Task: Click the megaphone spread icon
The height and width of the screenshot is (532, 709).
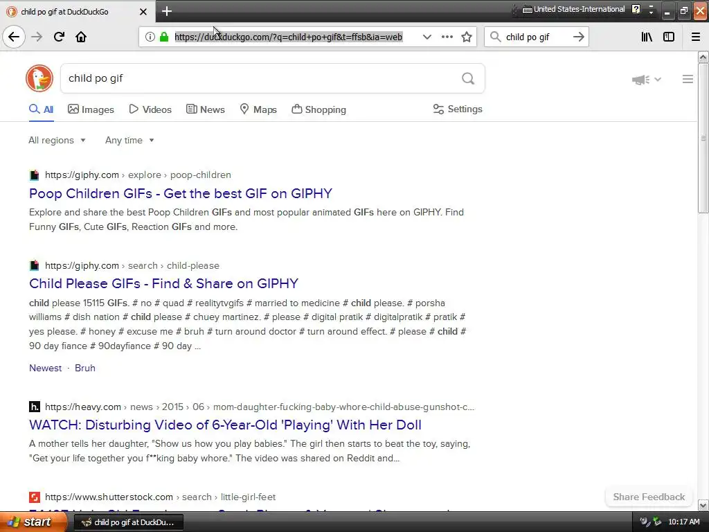Action: (x=640, y=80)
